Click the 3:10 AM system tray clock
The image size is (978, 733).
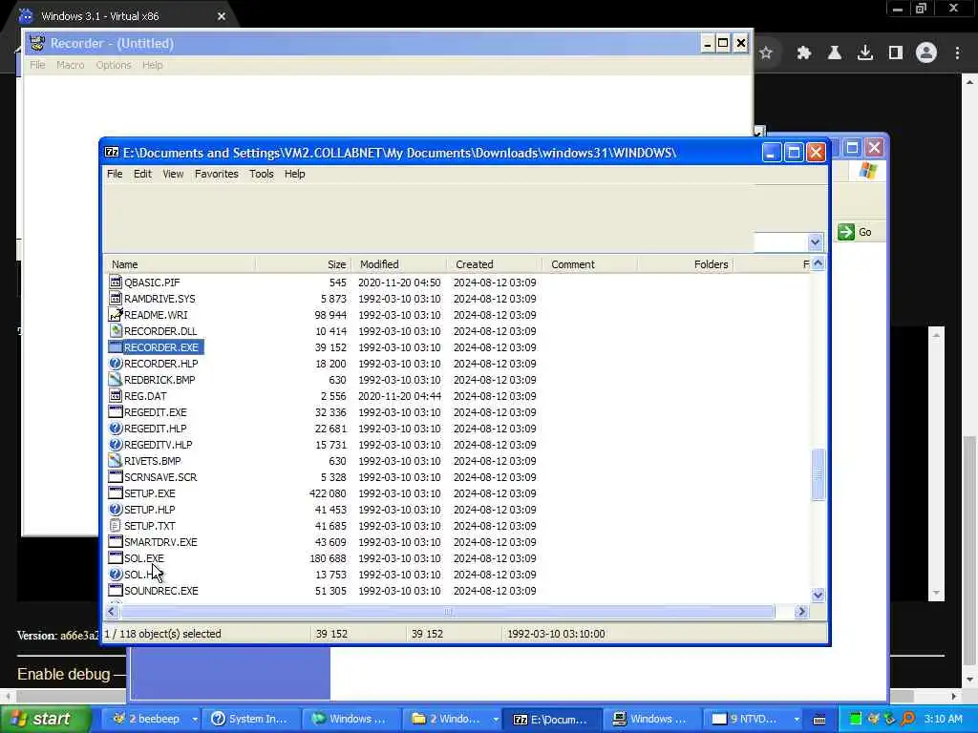point(943,719)
